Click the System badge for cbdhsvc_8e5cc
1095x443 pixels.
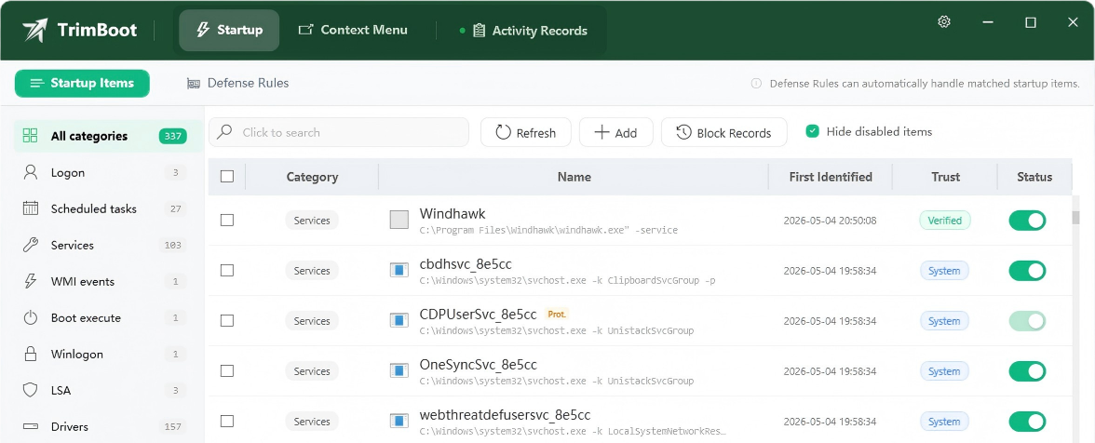pos(944,271)
